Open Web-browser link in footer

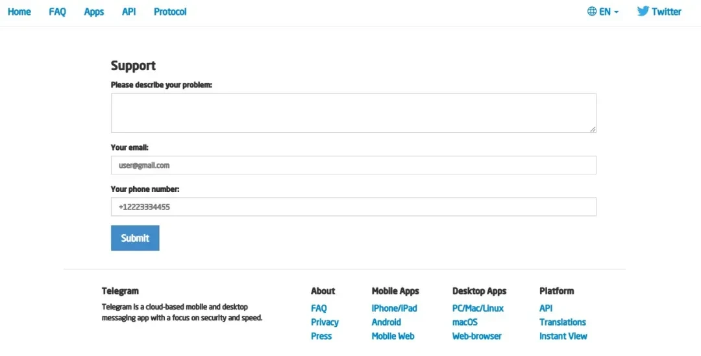point(477,336)
